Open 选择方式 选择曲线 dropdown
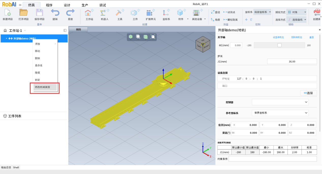The height and width of the screenshot is (174, 322). pos(297,20)
